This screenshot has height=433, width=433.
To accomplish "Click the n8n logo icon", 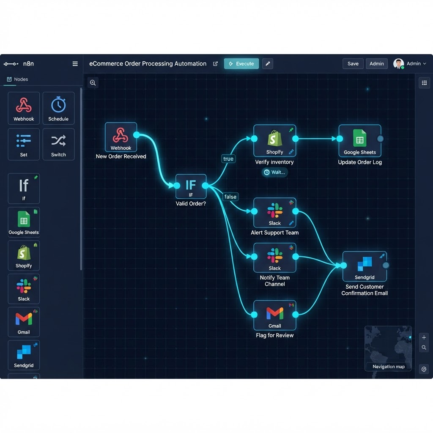I will [11, 64].
